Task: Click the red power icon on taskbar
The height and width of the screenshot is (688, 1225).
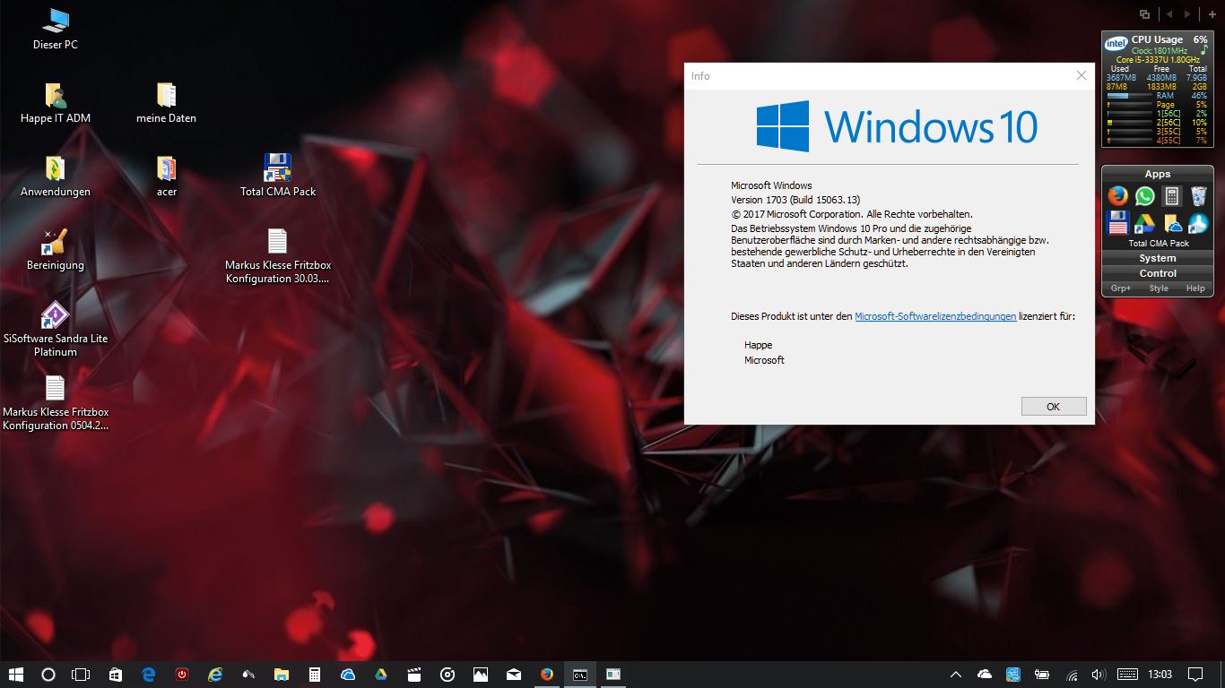Action: [x=182, y=674]
